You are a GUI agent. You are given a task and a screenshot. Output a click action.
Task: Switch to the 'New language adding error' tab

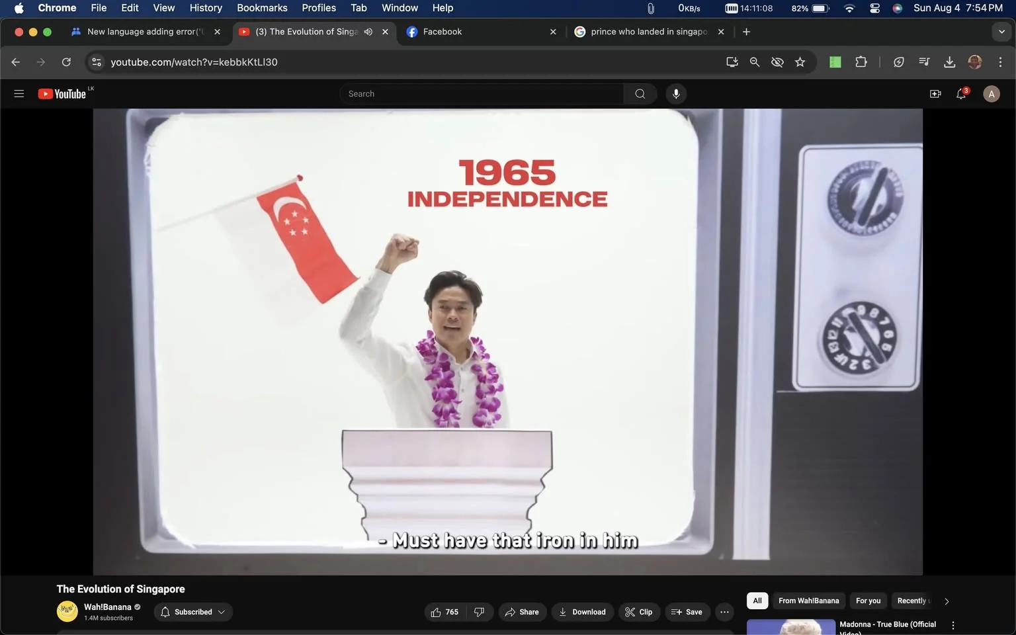pyautogui.click(x=147, y=32)
